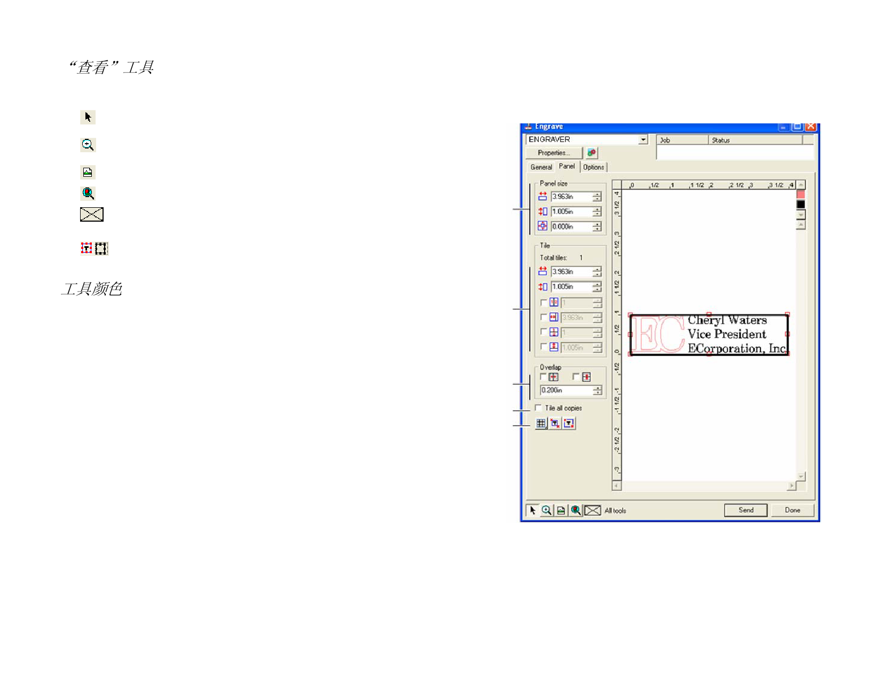The height and width of the screenshot is (681, 881).
Task: Click the stepper on Overlap 0.200in field
Action: point(597,390)
